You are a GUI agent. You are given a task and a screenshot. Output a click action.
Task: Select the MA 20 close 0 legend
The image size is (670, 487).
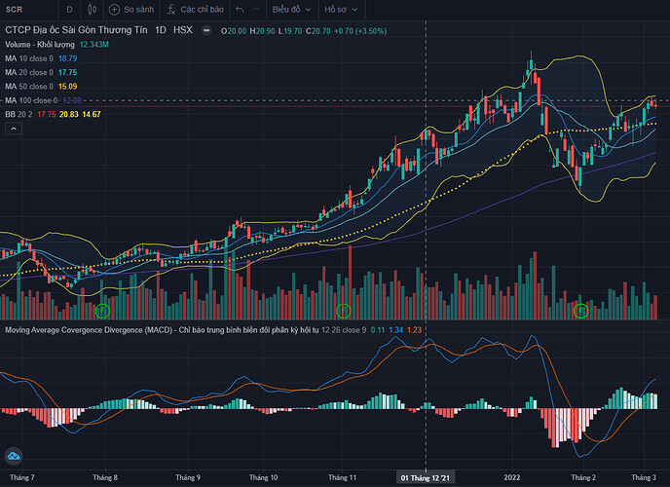(29, 73)
